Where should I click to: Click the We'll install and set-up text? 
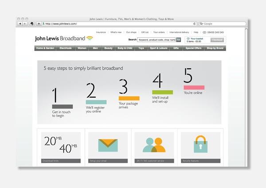pos(160,100)
